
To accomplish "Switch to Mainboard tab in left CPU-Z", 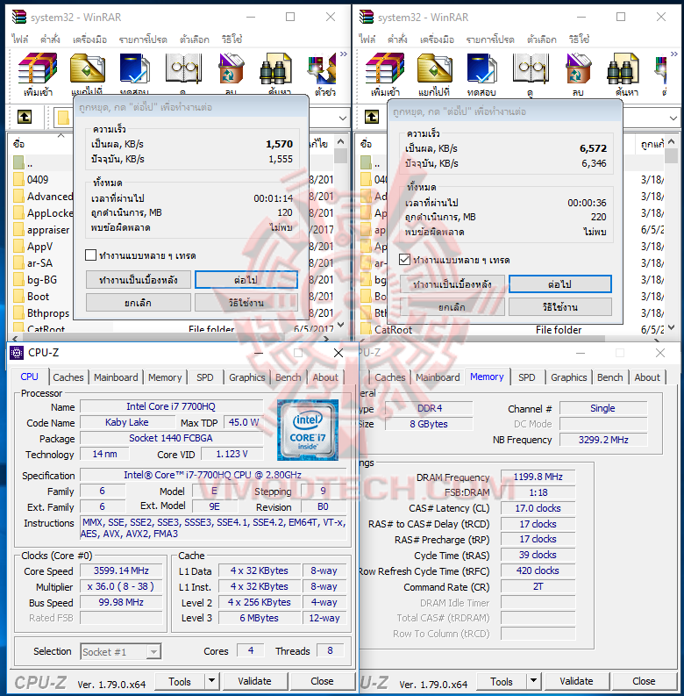I will (x=116, y=377).
